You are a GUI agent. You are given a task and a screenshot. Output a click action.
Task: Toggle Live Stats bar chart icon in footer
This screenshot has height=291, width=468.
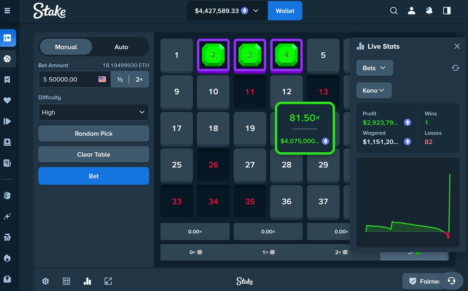click(x=87, y=281)
